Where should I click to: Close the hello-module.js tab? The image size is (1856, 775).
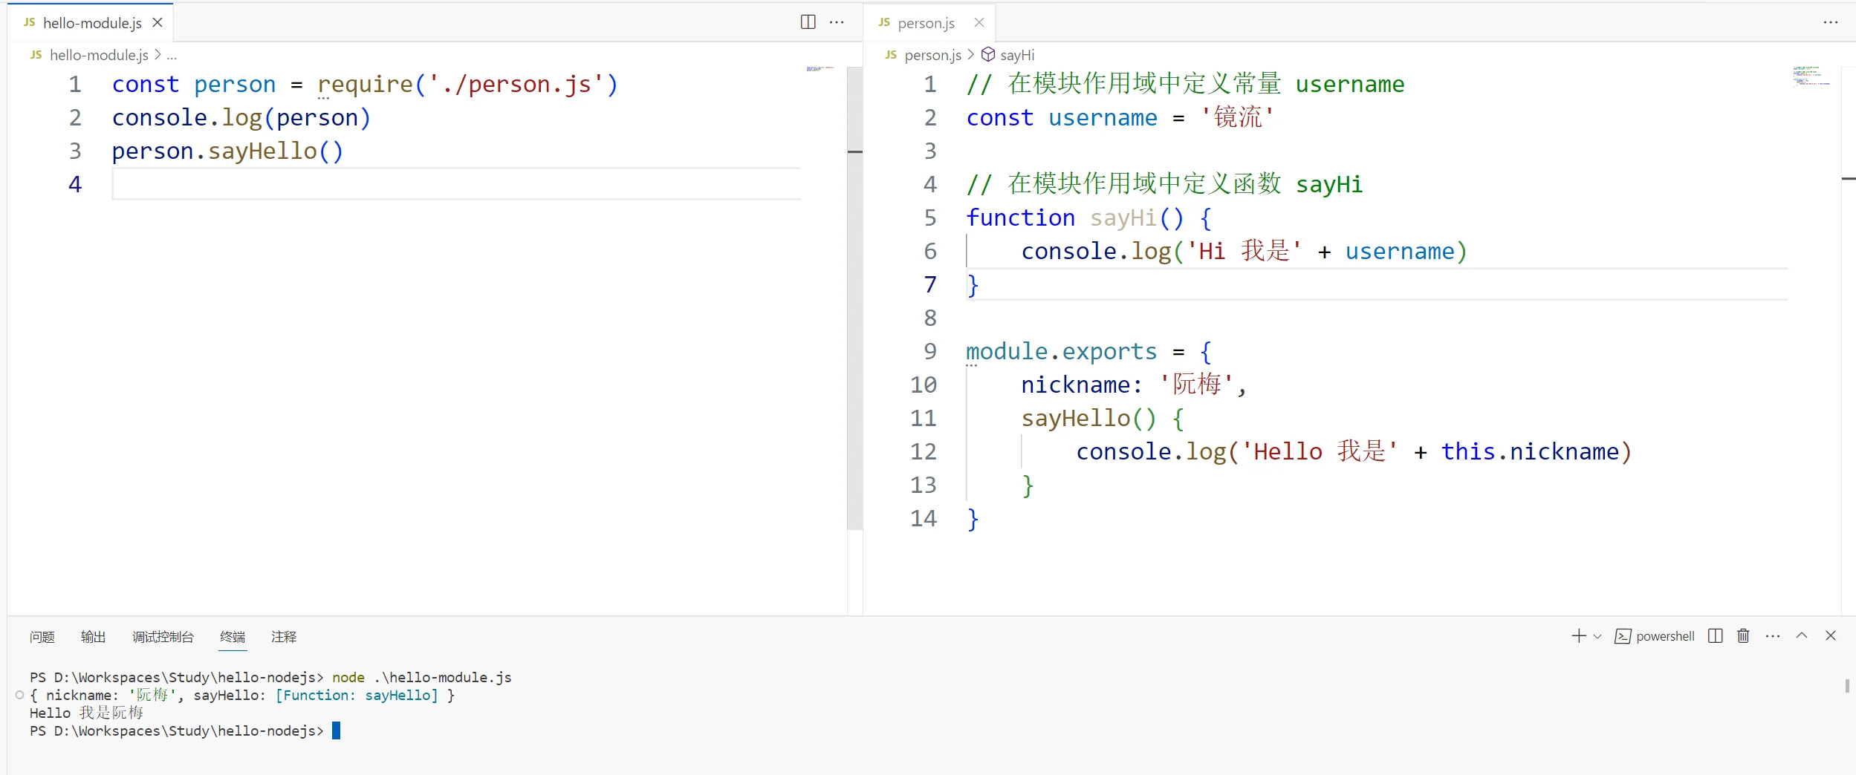point(158,23)
